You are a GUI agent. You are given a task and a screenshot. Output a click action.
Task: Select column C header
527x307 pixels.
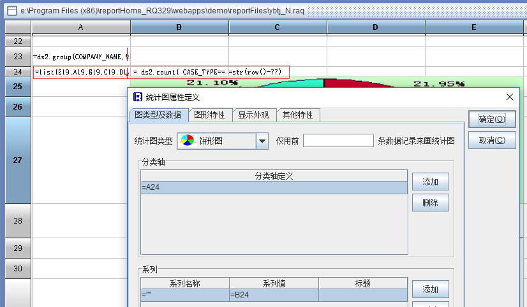[x=278, y=27]
